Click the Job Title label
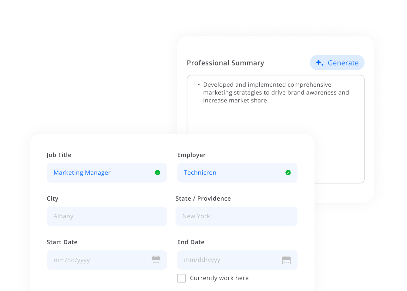407x291 pixels. click(x=59, y=155)
